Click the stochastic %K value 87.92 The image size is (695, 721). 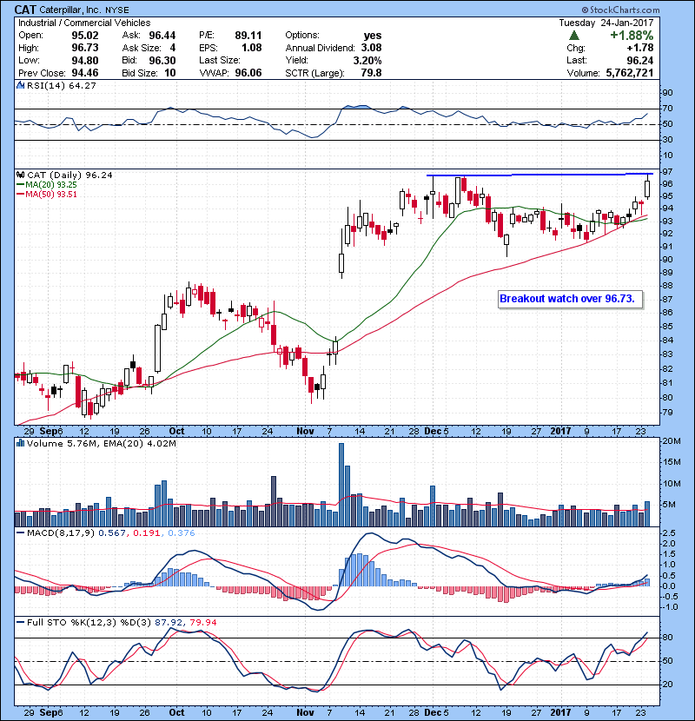click(x=168, y=623)
